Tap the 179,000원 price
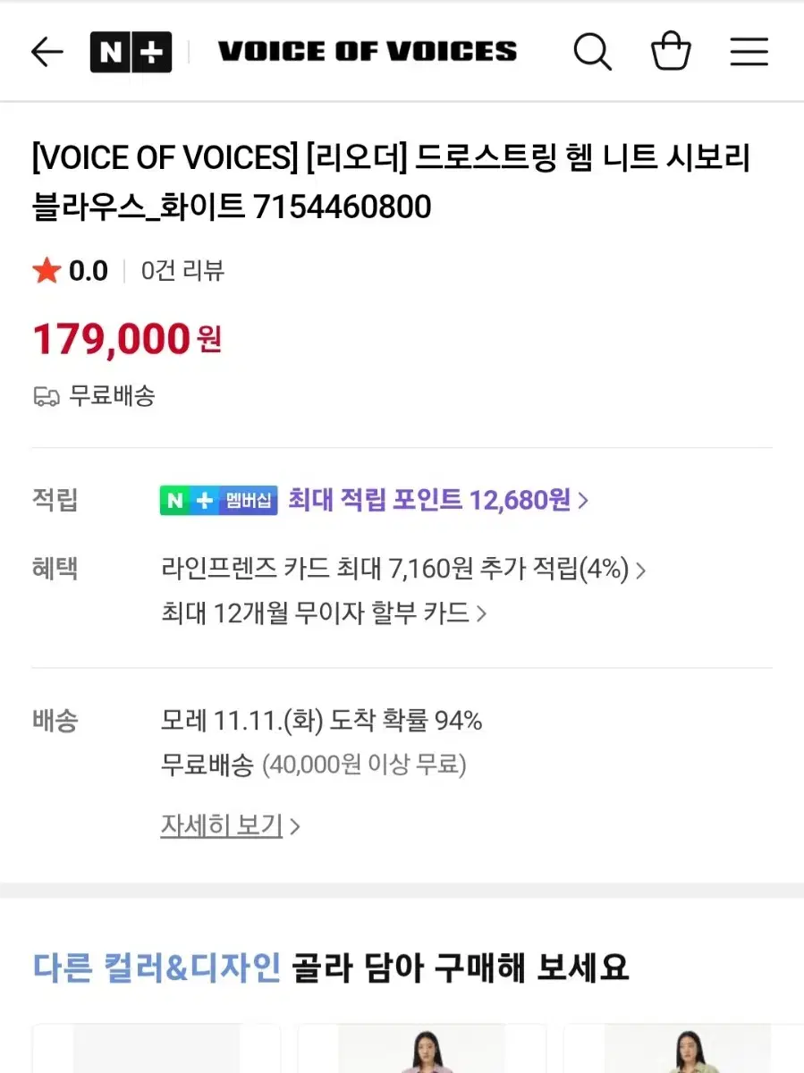Viewport: 804px width, 1073px height. (127, 339)
